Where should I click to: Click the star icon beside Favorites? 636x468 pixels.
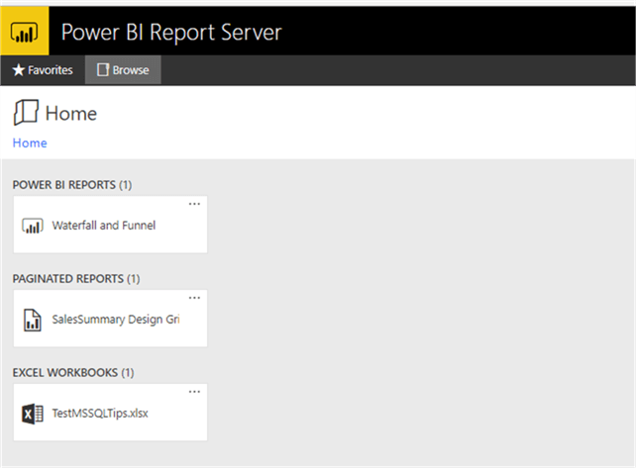(18, 70)
